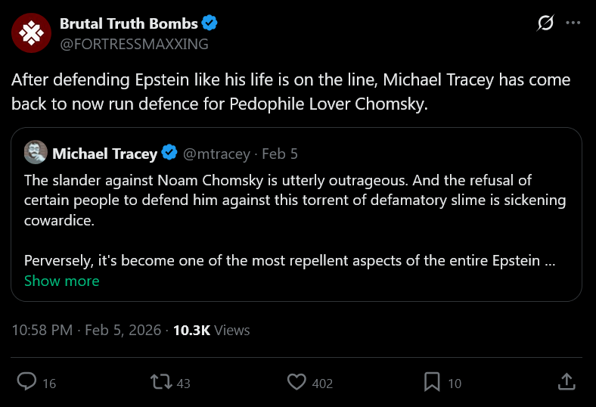Open the Feb 5 quoted tweet date

click(280, 154)
